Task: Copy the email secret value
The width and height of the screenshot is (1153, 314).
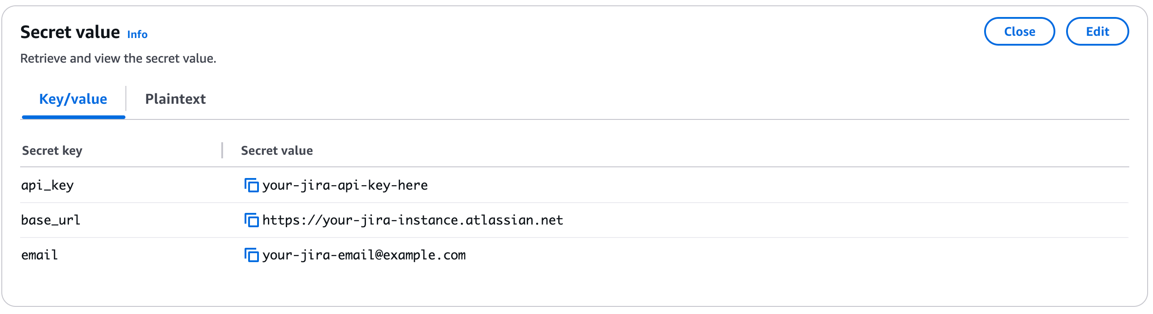Action: tap(251, 255)
